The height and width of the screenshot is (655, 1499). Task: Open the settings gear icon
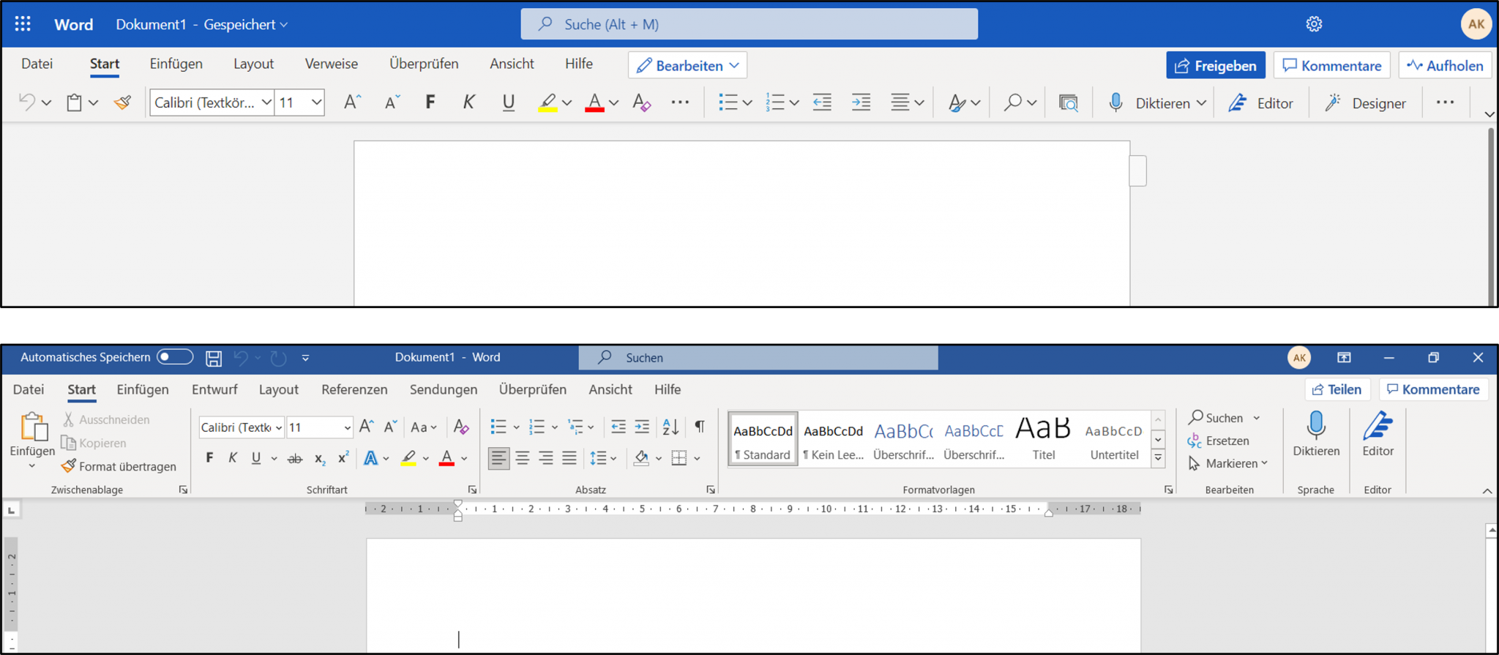1314,24
